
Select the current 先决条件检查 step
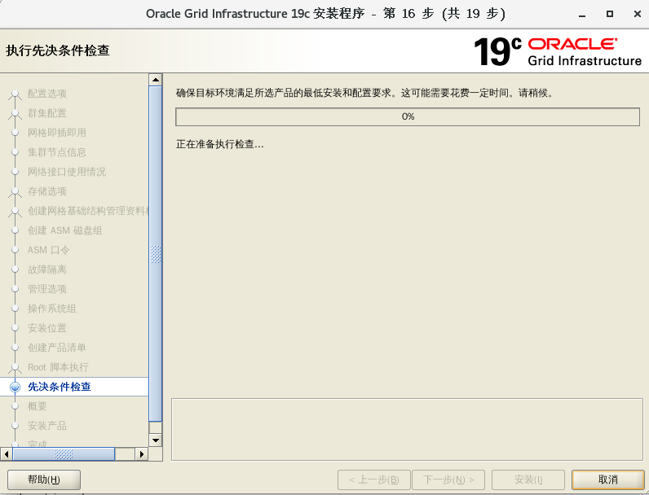point(60,387)
